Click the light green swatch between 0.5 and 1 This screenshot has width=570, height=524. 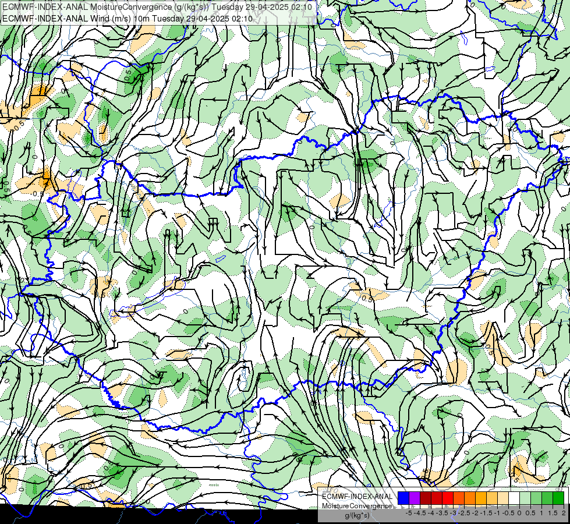click(x=536, y=498)
